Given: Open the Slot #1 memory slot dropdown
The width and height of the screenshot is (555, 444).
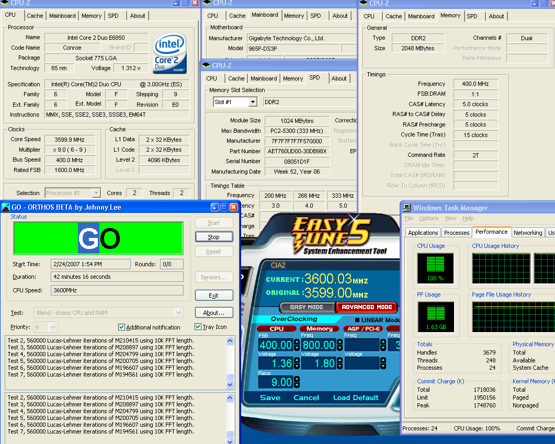Looking at the screenshot, I should [x=253, y=103].
